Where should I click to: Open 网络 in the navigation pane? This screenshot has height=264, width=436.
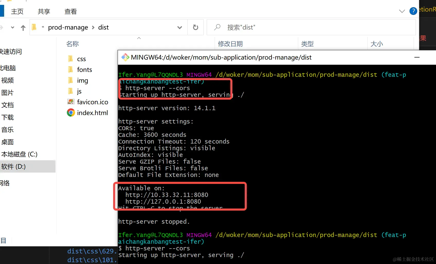tap(5, 183)
